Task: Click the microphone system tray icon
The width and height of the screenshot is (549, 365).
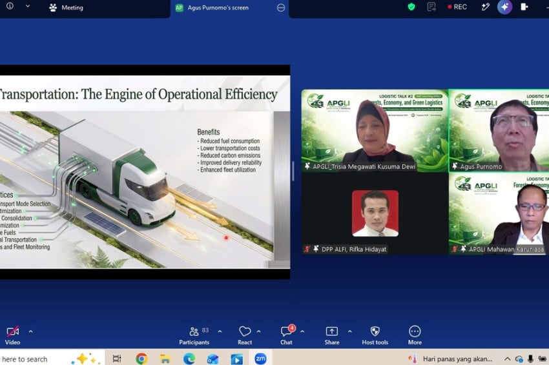Action: [530, 359]
